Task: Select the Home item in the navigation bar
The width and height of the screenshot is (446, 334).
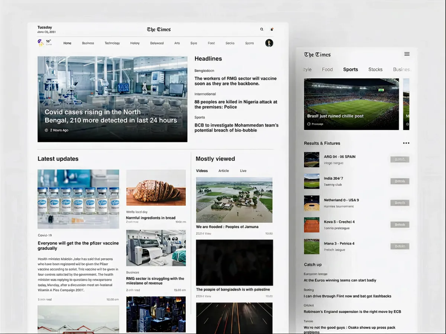Action: tap(67, 43)
